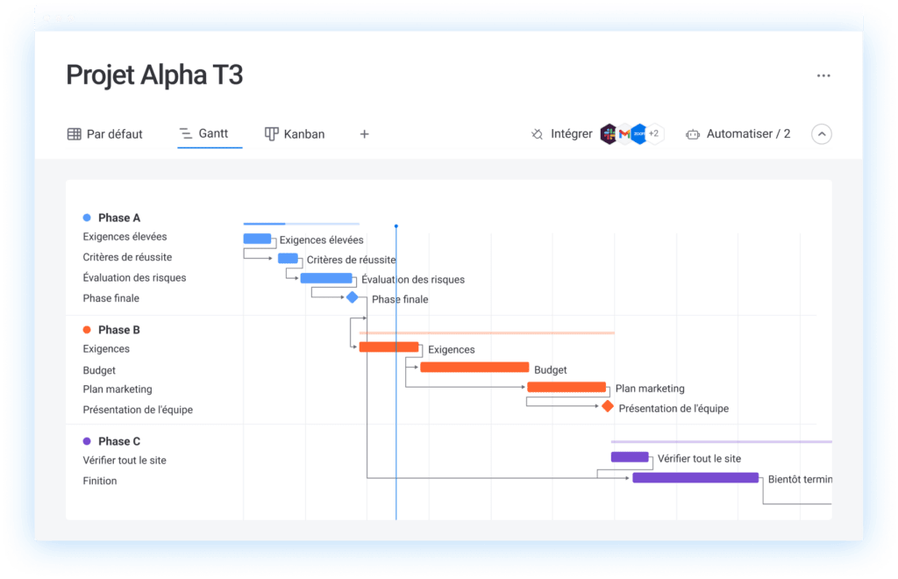Click the blue Phase finale milestone diamond
898x579 pixels.
tap(353, 297)
